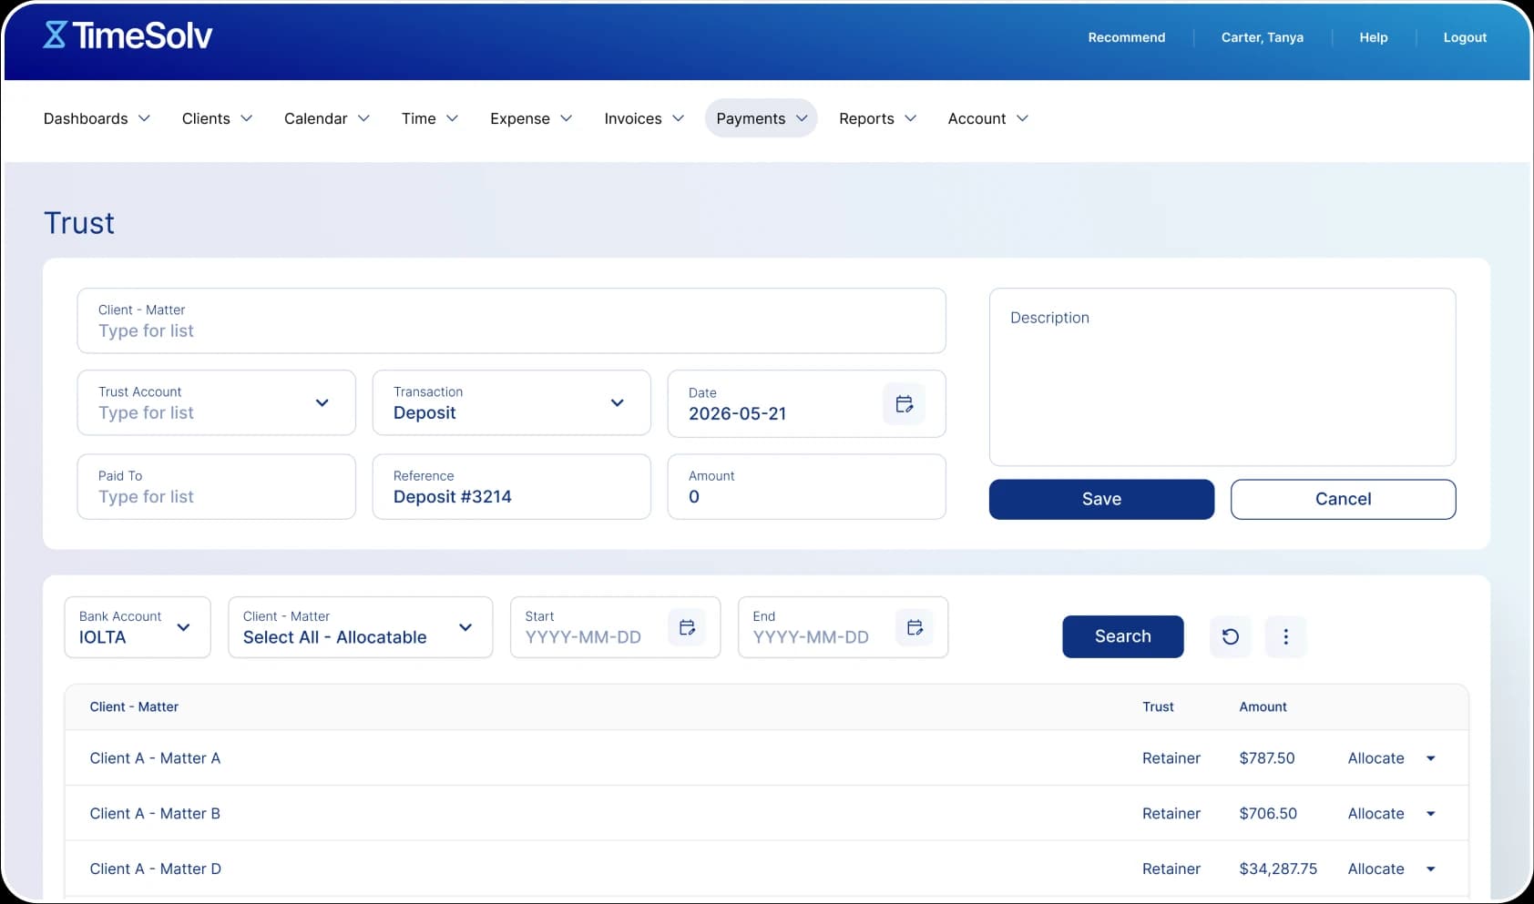This screenshot has width=1534, height=904.
Task: Open the Date calendar picker icon
Action: coord(904,403)
